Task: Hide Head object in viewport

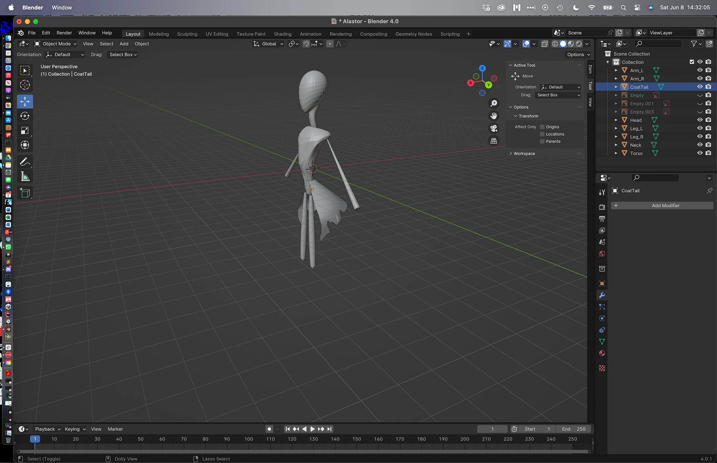Action: [x=700, y=120]
